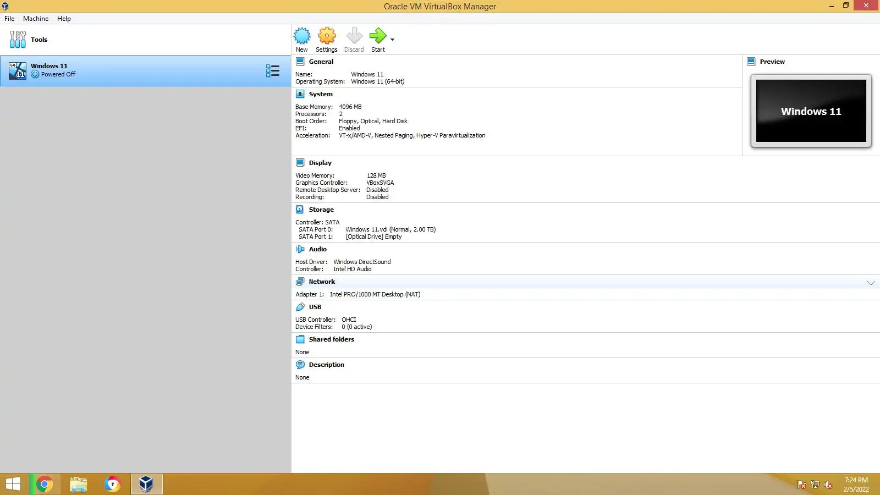The width and height of the screenshot is (880, 495).
Task: Open the Network settings heading link
Action: click(x=322, y=282)
